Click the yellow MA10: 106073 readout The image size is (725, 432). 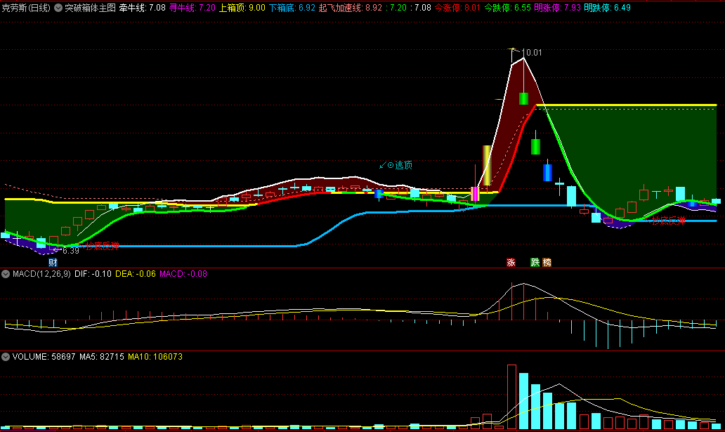155,357
